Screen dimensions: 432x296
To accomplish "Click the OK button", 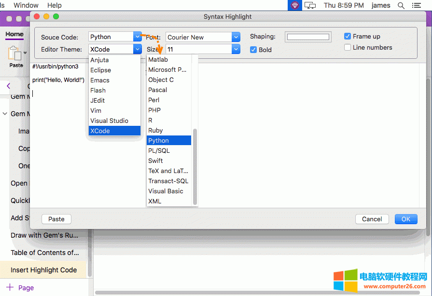I will tap(405, 219).
